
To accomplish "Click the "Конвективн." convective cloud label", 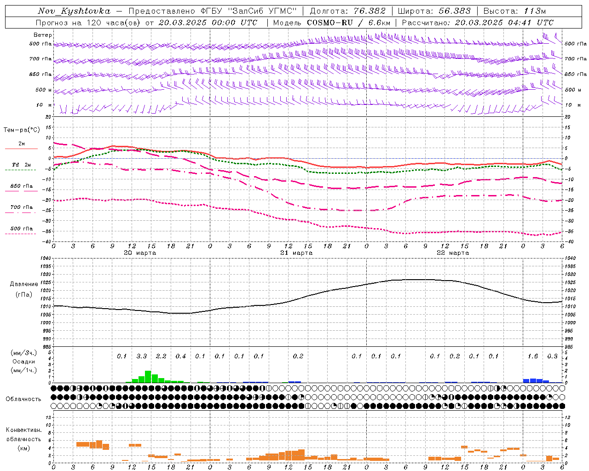I will [x=24, y=430].
